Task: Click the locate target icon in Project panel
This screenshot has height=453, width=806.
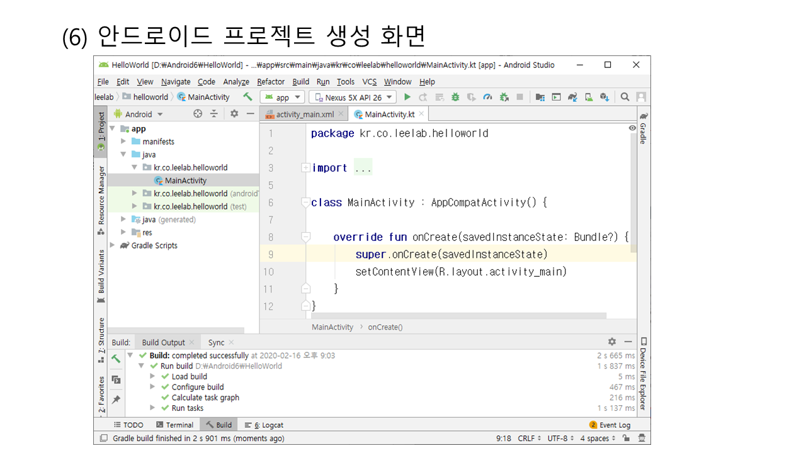Action: 198,114
